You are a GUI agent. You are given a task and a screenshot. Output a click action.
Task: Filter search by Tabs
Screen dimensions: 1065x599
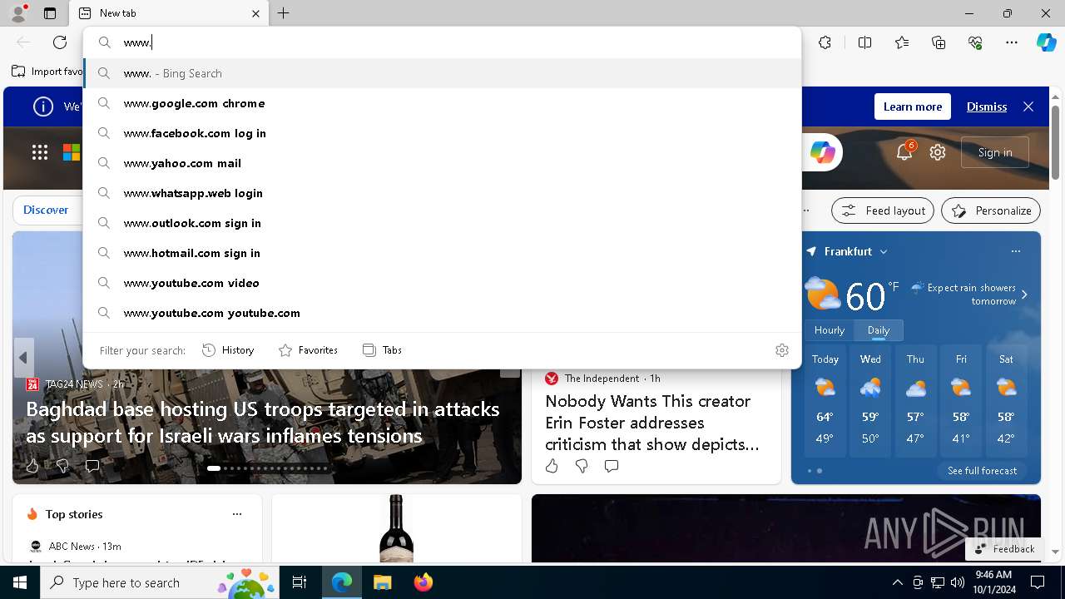pos(382,350)
